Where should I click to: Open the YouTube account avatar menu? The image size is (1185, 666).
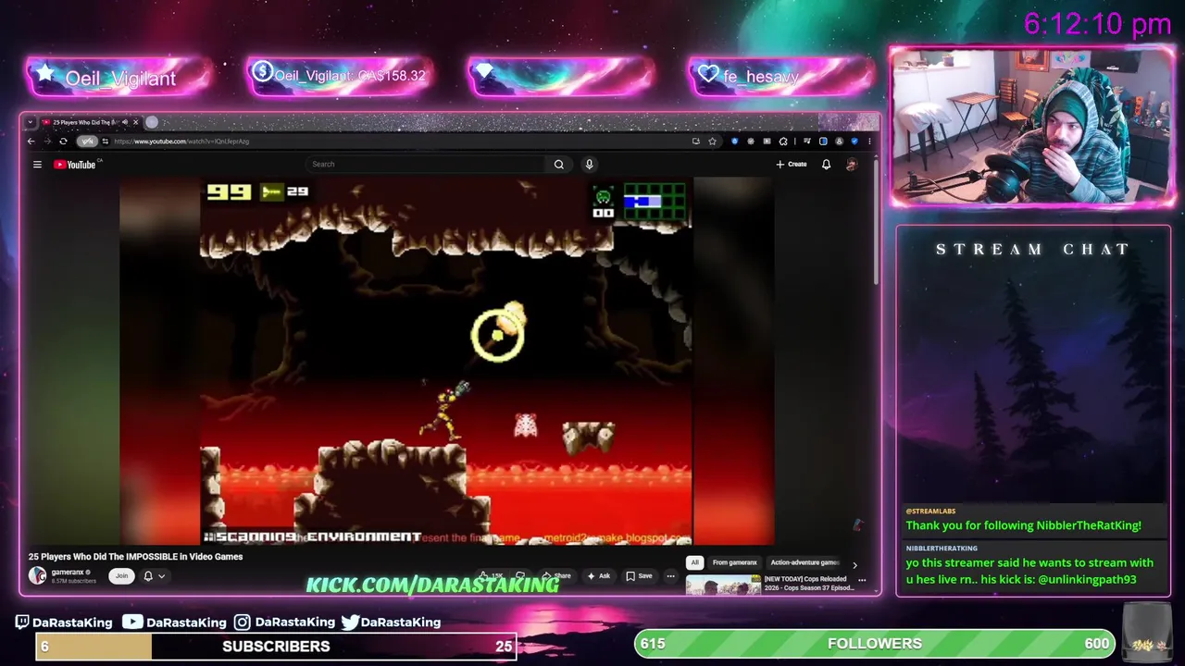click(x=852, y=165)
